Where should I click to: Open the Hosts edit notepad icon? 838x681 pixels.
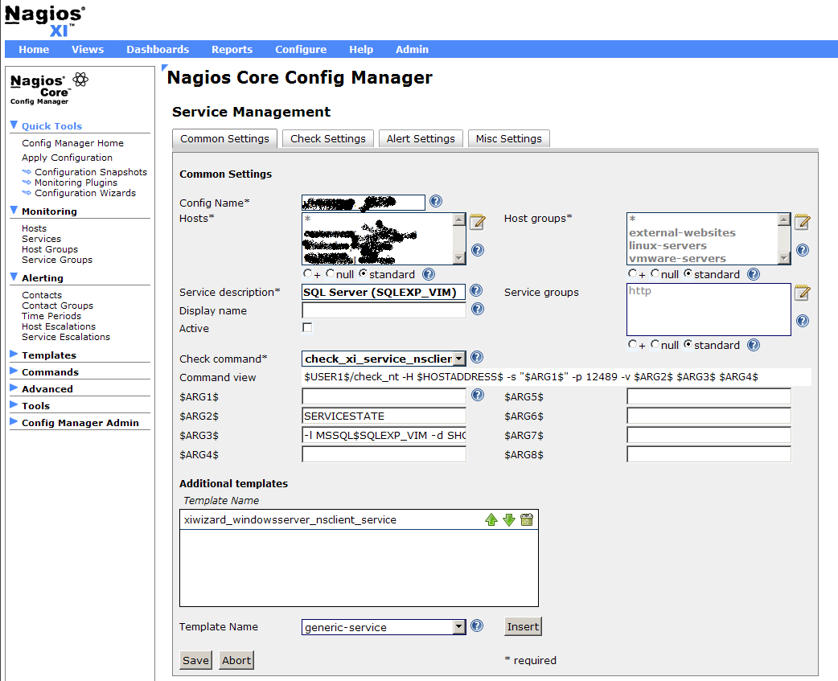pos(478,222)
